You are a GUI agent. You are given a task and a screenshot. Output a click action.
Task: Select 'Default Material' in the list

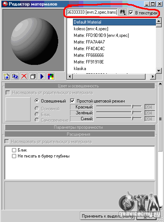(114, 22)
